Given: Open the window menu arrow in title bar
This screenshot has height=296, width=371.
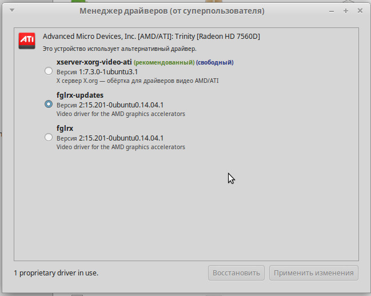Looking at the screenshot, I should pyautogui.click(x=13, y=11).
